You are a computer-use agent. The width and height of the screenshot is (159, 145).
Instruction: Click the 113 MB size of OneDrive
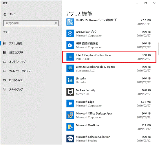tap(146, 125)
